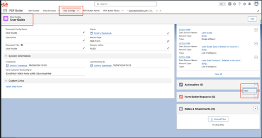
Task: Click the global Search field
Action: coord(126,4)
